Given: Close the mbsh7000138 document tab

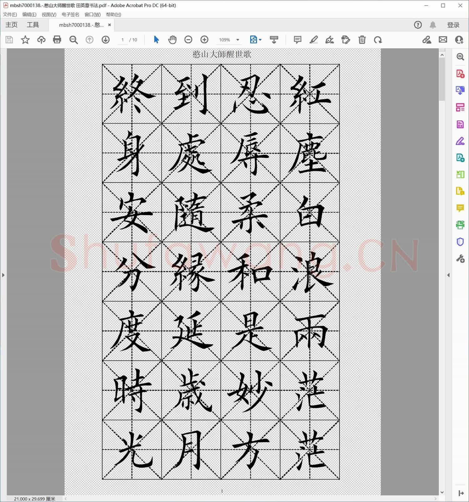Looking at the screenshot, I should pos(109,25).
